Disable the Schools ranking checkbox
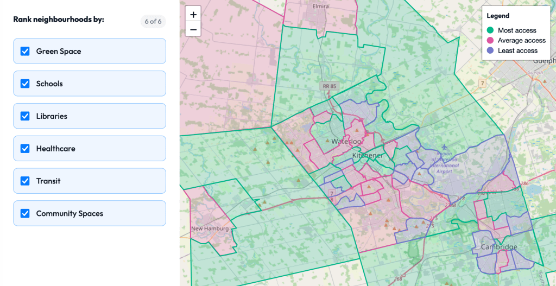Viewport: 556px width, 286px height. pos(25,84)
